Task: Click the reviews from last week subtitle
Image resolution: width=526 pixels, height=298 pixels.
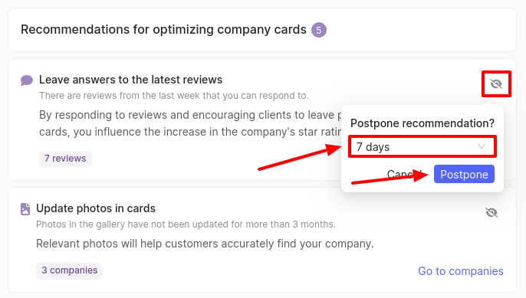Action: pos(174,96)
